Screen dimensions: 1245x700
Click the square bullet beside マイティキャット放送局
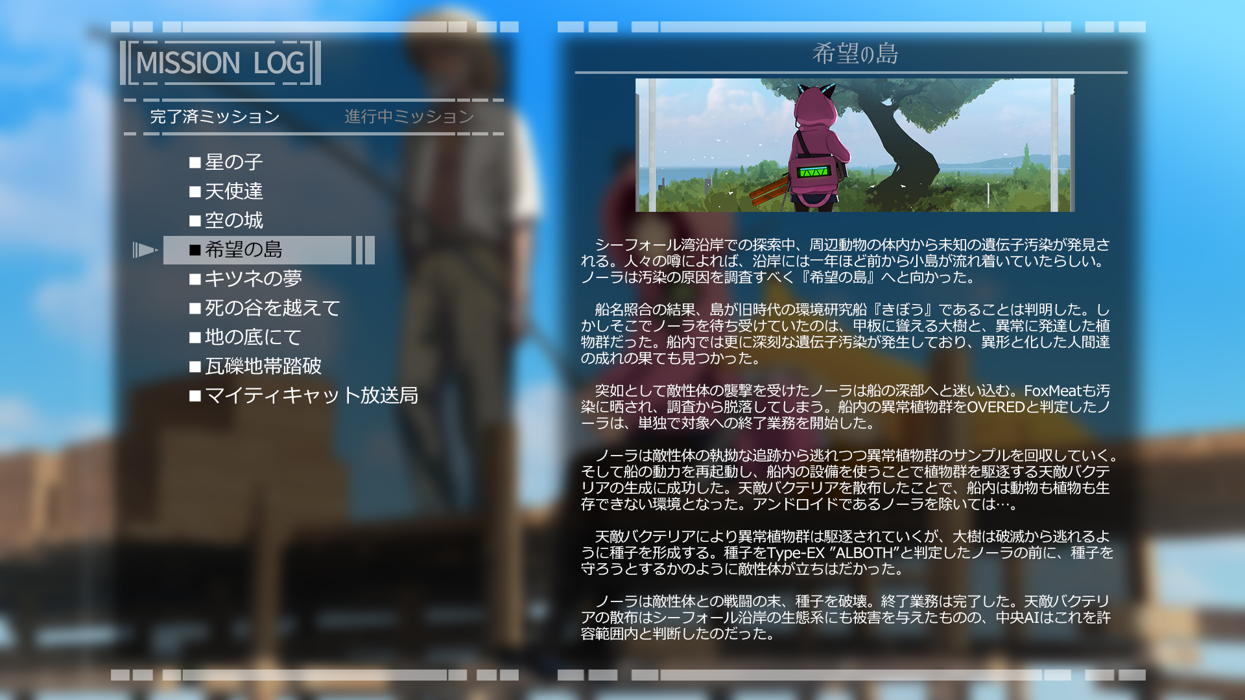pyautogui.click(x=195, y=396)
